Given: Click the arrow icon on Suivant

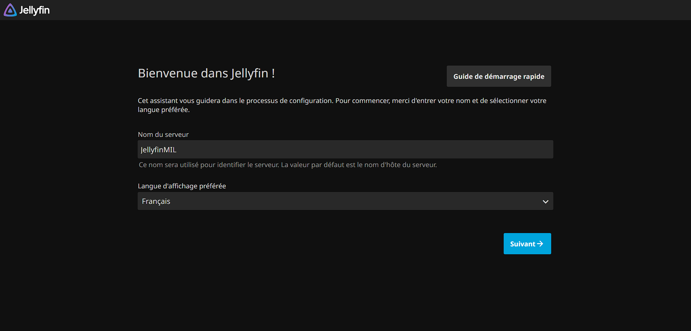Looking at the screenshot, I should click(540, 244).
